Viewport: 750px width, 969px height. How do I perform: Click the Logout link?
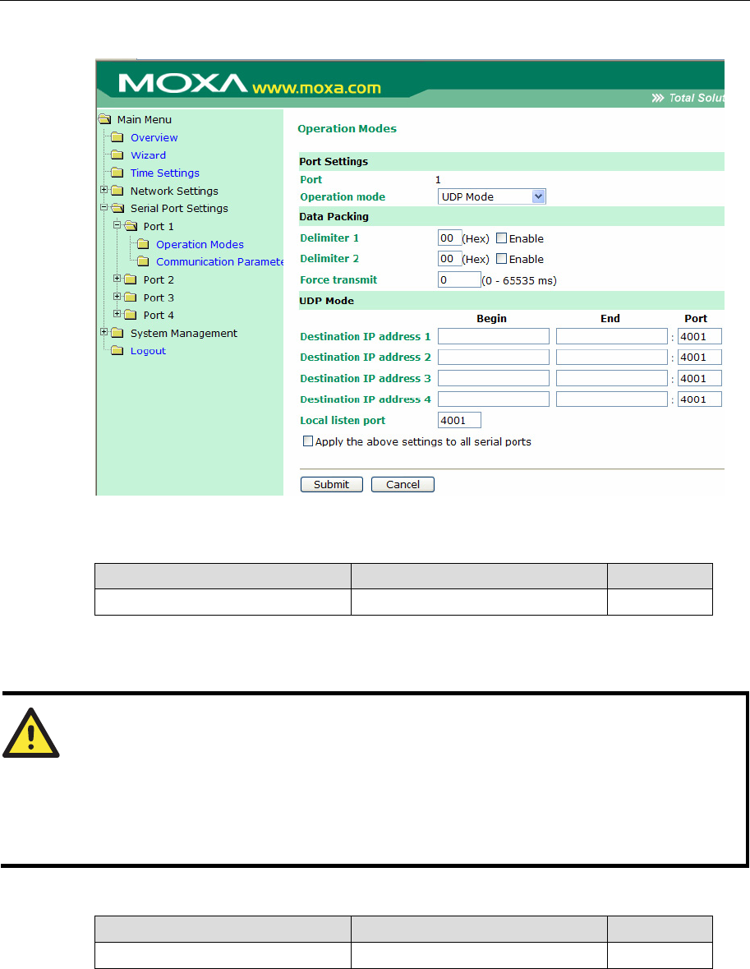tap(148, 351)
